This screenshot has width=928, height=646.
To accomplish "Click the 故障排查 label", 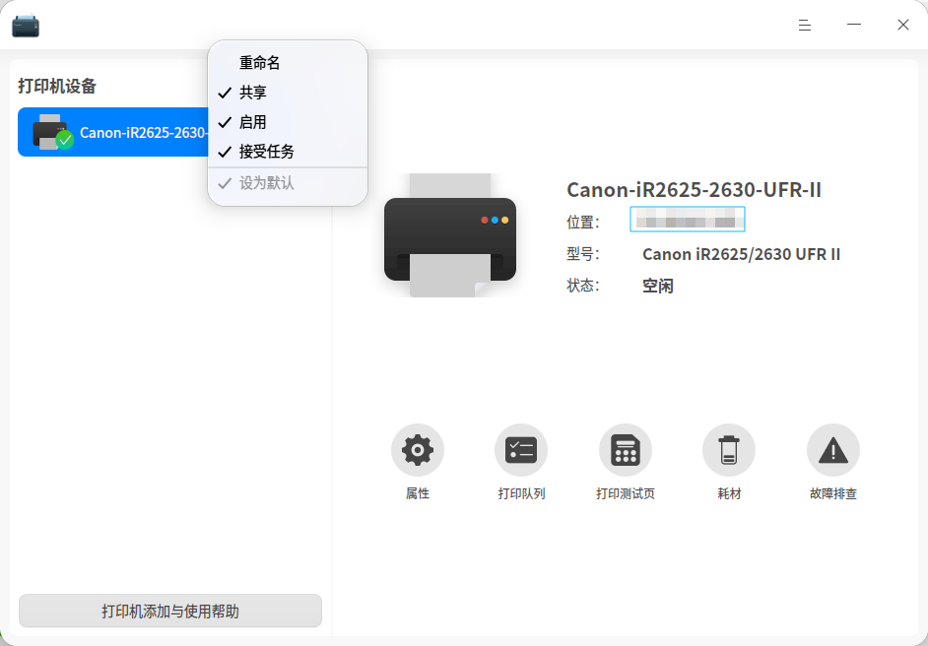I will 833,493.
